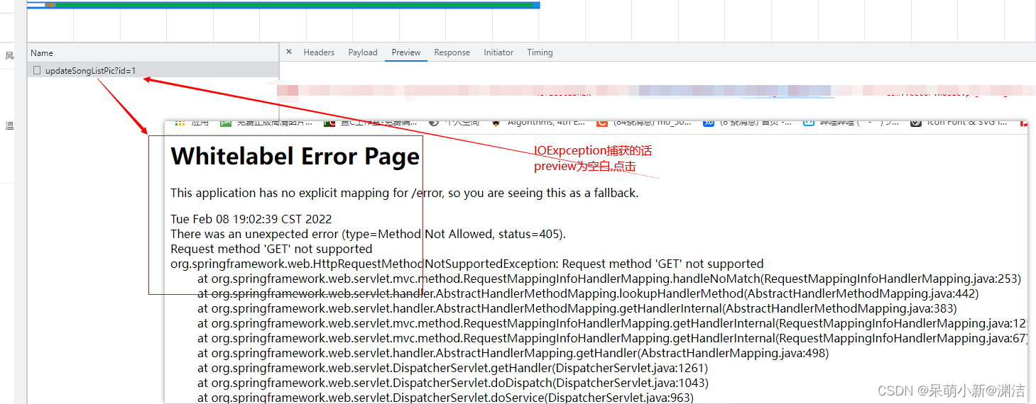
Task: Click the 'no explicit mapping for /error' sentence
Action: [x=405, y=193]
